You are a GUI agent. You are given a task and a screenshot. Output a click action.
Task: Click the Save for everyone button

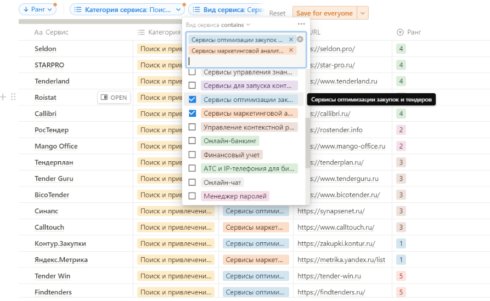coord(324,13)
